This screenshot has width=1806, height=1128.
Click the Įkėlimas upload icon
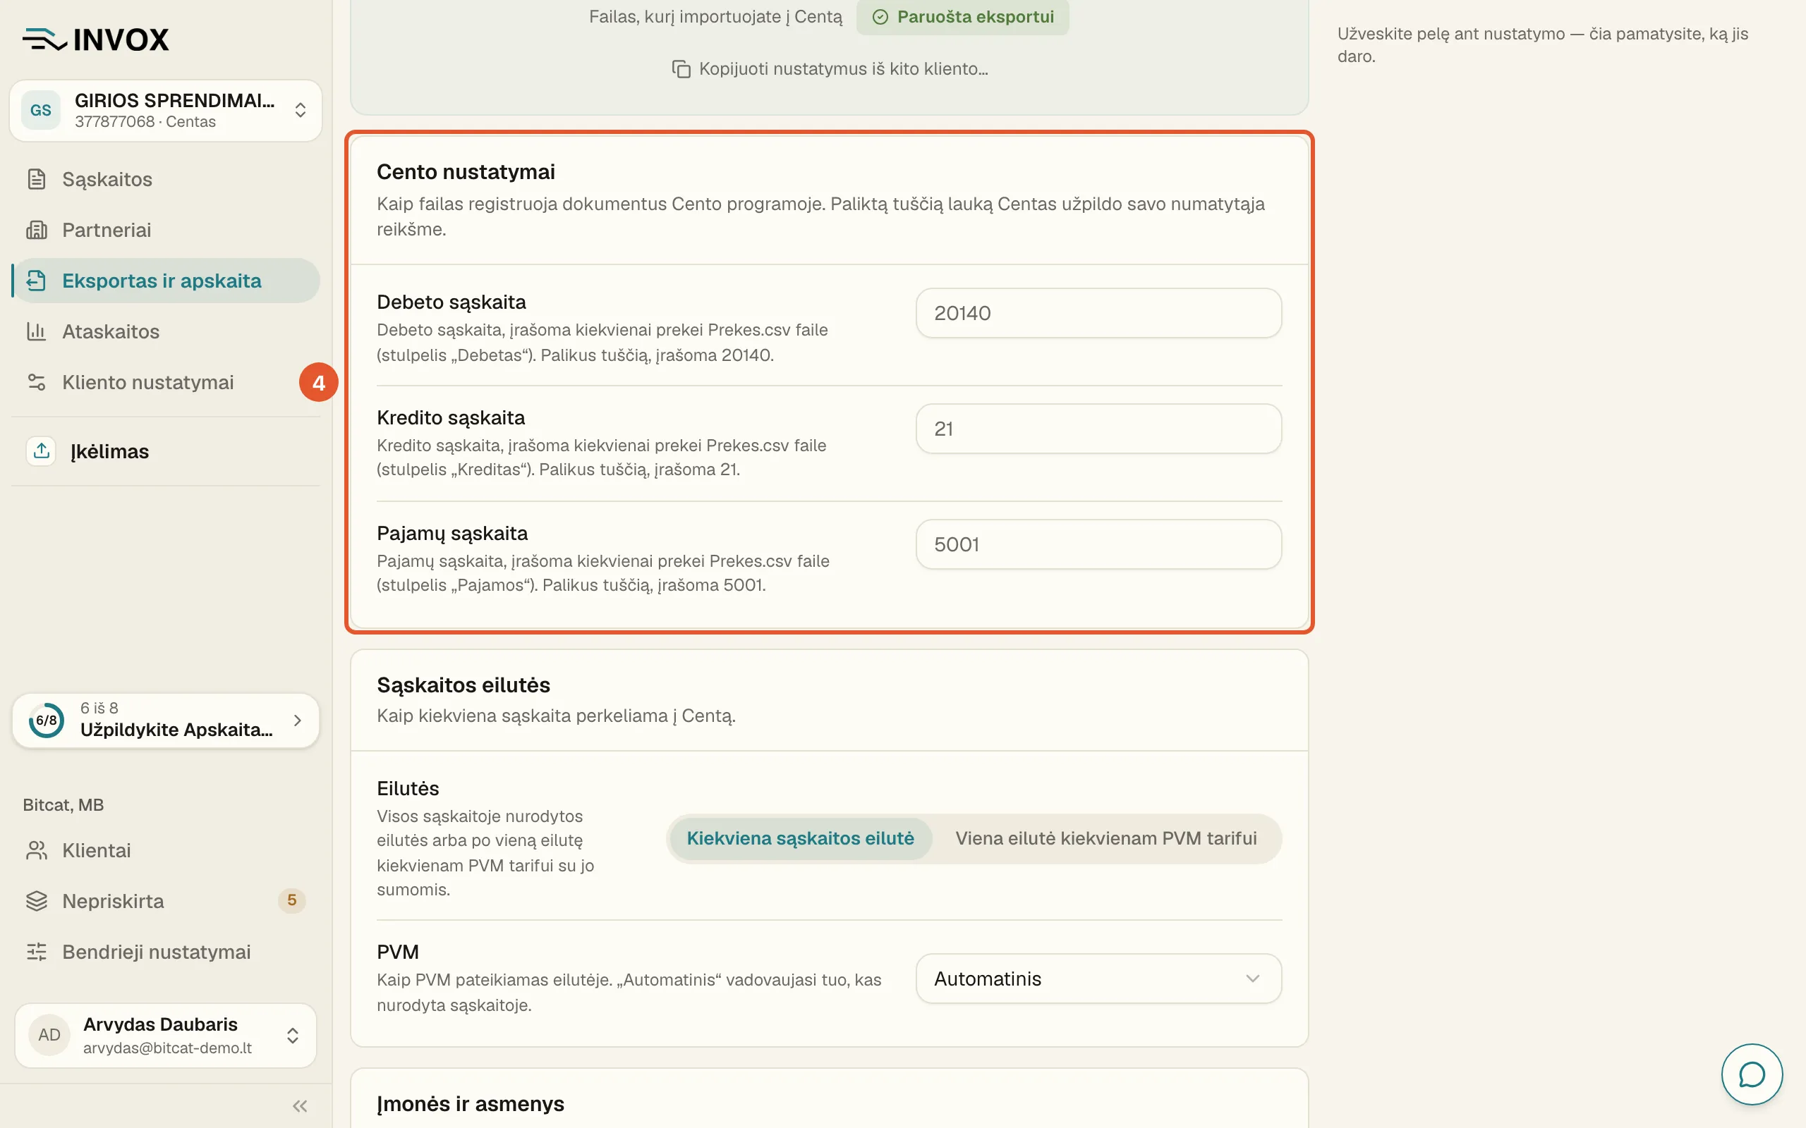(41, 451)
